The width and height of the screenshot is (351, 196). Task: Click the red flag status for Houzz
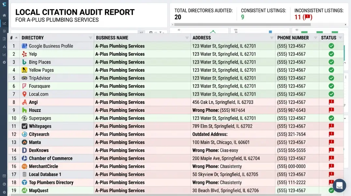click(x=331, y=110)
